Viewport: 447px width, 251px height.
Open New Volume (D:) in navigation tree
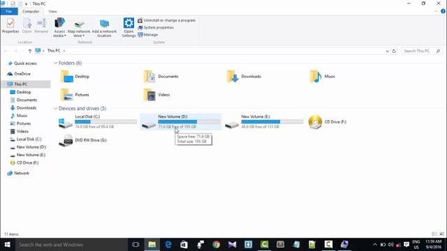(28, 147)
